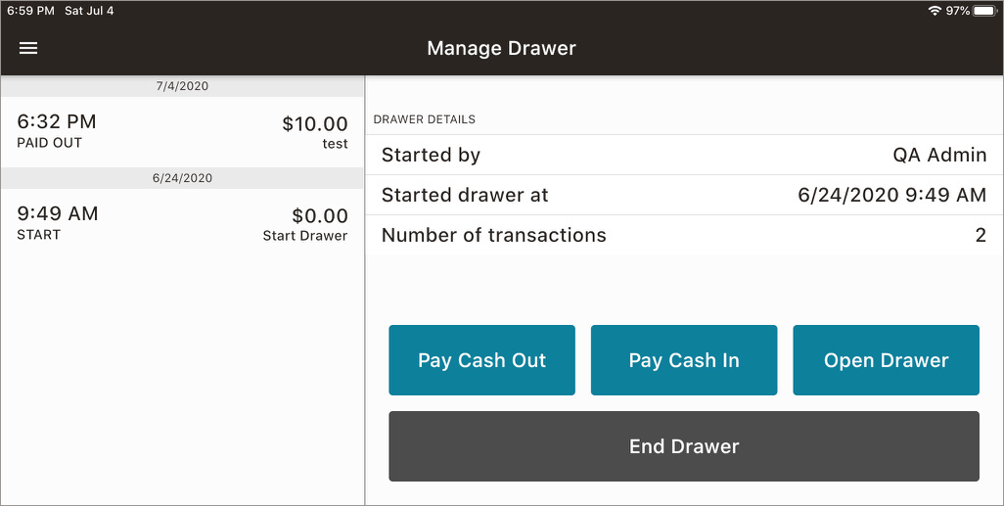Tap the Wi-Fi status icon
The image size is (1004, 506).
[x=935, y=11]
